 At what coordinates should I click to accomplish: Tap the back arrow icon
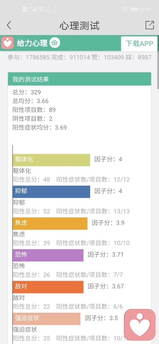tap(9, 25)
